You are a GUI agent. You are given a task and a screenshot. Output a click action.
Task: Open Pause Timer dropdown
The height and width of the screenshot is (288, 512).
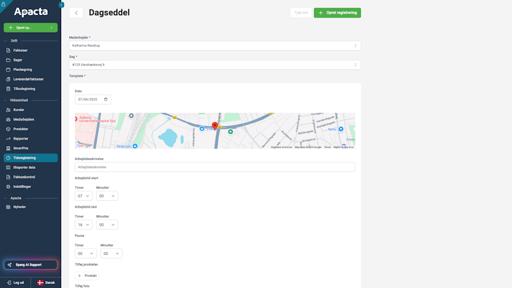[x=86, y=254]
